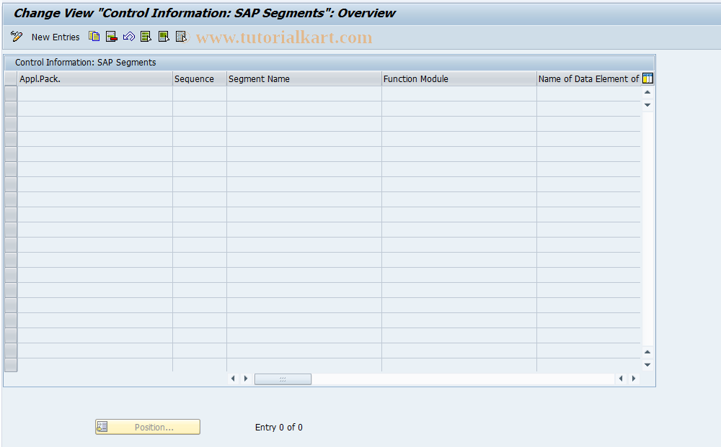The image size is (721, 447).
Task: Click the 'Entry 0 of 0' text
Action: point(278,428)
